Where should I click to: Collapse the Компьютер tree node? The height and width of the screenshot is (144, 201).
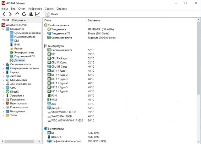pos(3,29)
